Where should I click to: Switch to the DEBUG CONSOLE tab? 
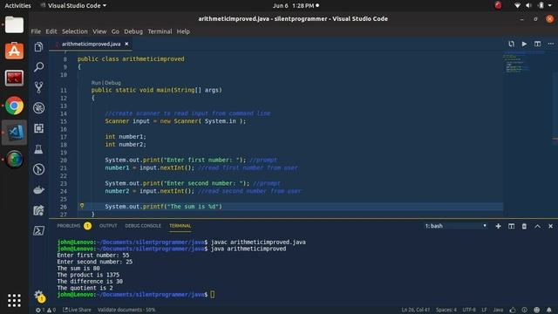(x=143, y=226)
